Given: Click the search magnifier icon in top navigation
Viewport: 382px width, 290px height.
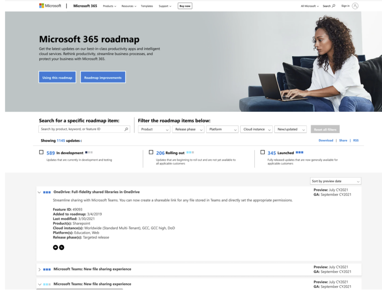Looking at the screenshot, I should 333,6.
